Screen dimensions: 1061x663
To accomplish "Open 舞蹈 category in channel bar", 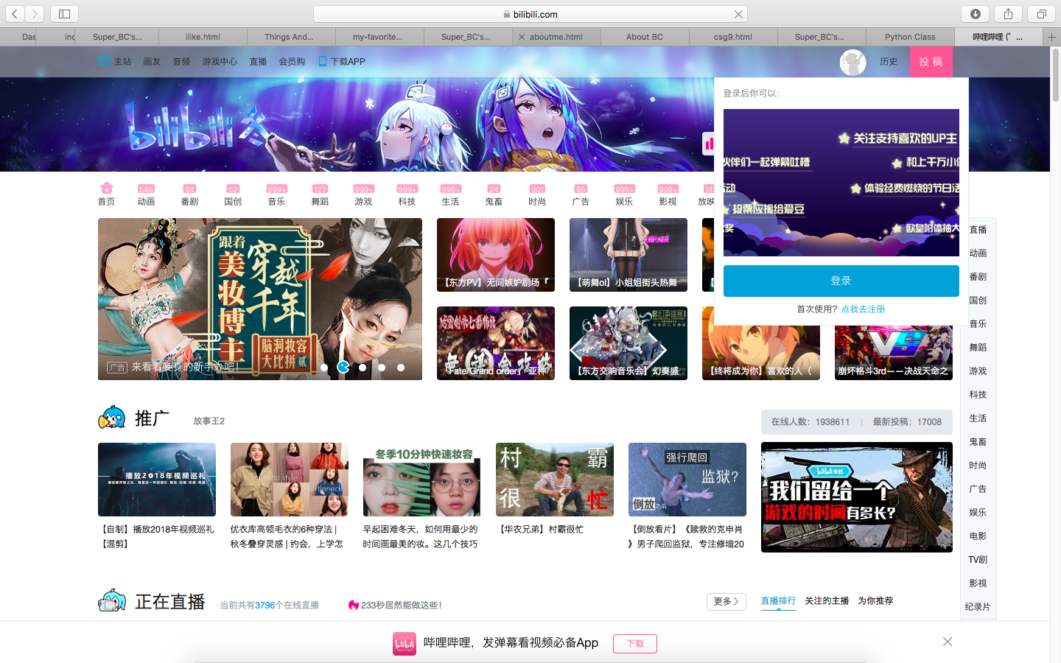I will (320, 195).
